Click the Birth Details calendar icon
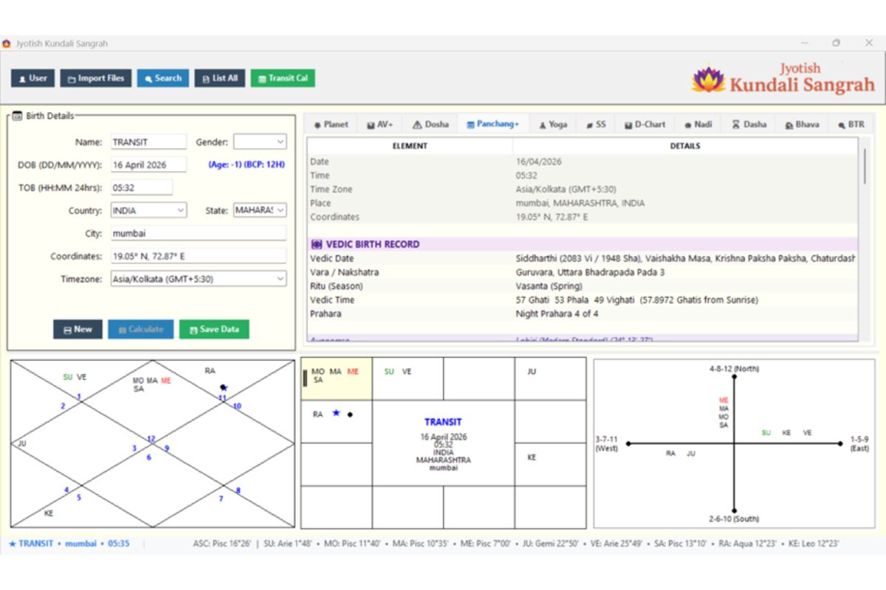The height and width of the screenshot is (590, 886). (17, 116)
